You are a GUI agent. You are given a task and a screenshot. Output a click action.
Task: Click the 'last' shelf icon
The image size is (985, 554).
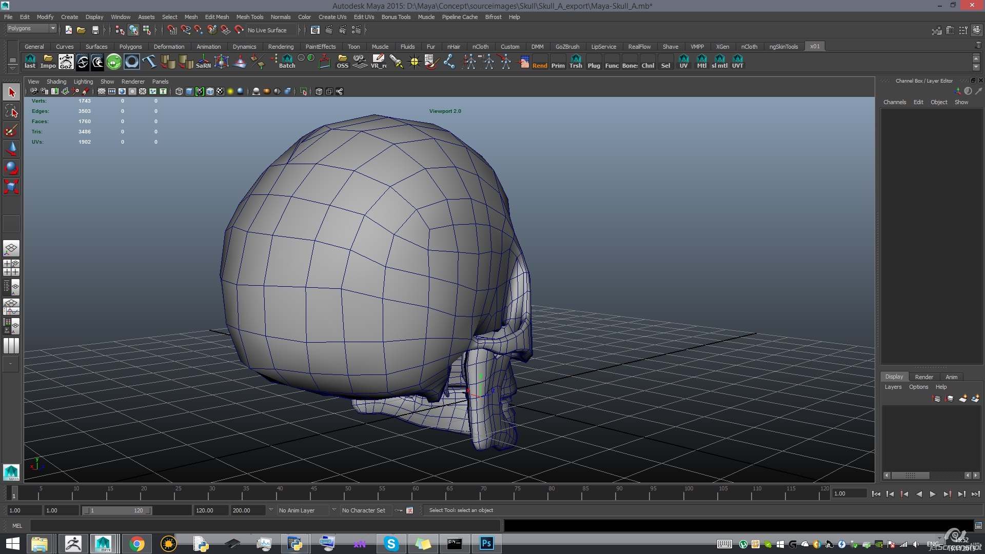(30, 62)
